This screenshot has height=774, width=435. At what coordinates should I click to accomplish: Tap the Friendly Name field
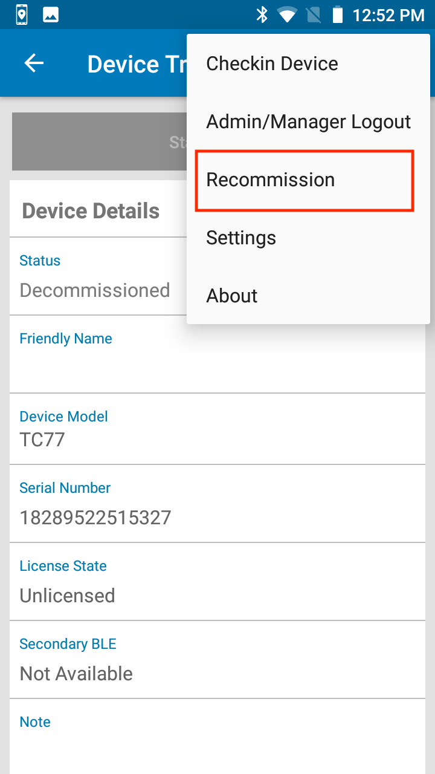click(217, 354)
